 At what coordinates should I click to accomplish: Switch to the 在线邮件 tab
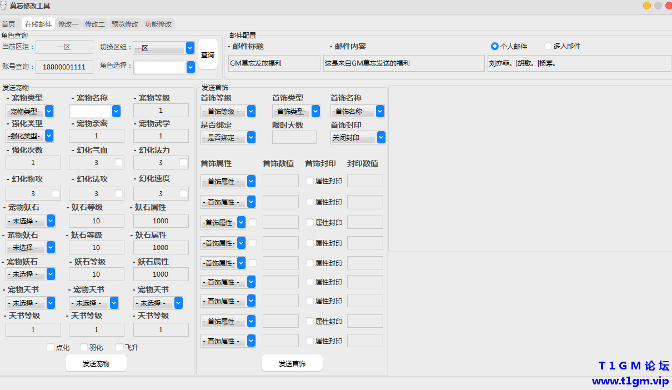coord(38,24)
